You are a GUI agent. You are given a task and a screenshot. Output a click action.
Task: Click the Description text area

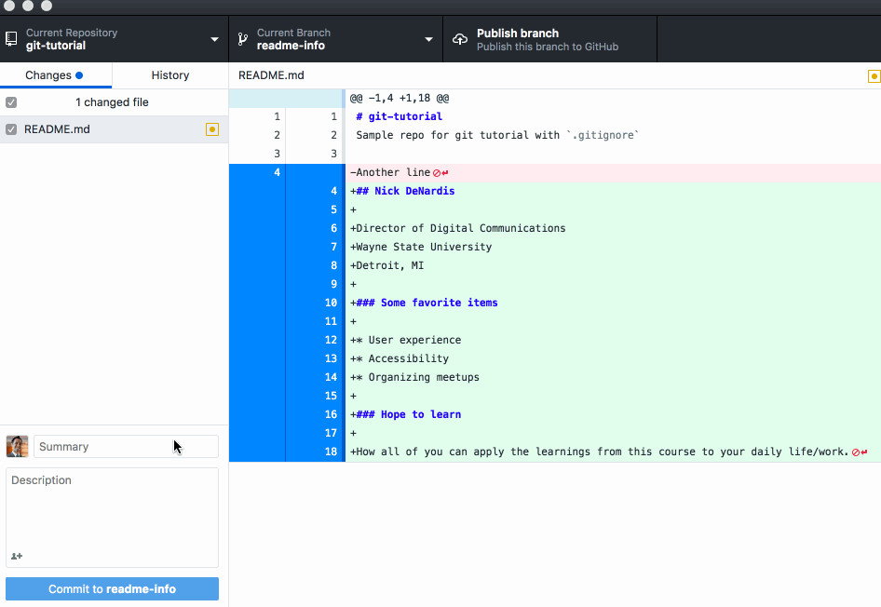pos(112,512)
